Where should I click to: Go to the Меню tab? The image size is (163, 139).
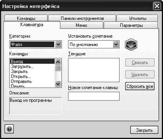point(81,25)
